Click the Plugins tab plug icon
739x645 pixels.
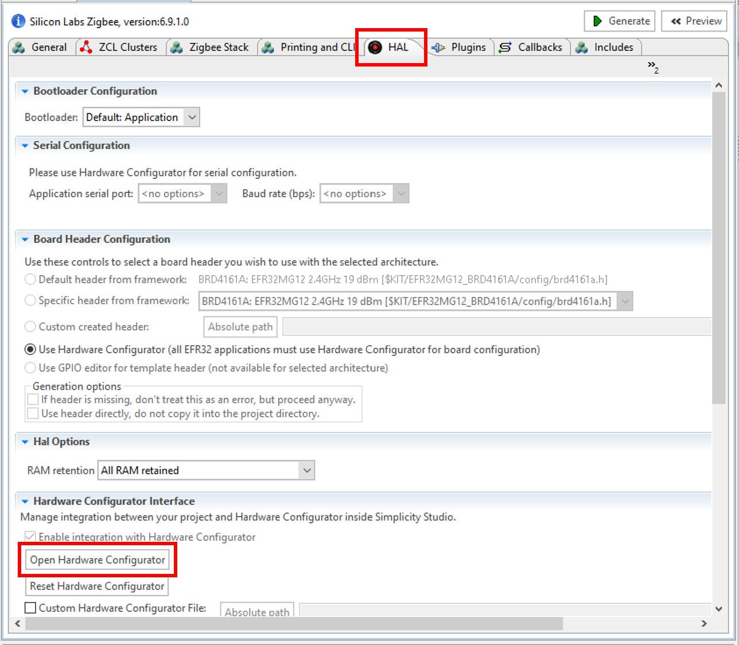point(438,48)
